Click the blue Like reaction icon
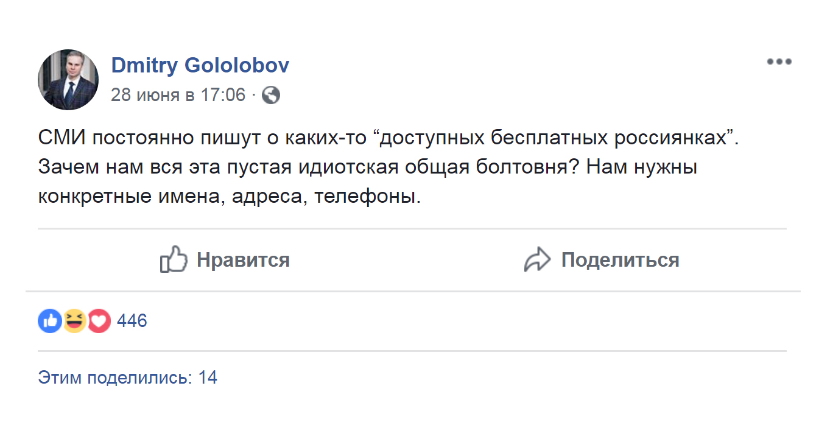This screenshot has width=833, height=436. (x=50, y=320)
